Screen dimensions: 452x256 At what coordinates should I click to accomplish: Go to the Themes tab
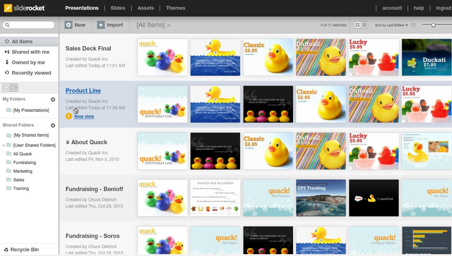pyautogui.click(x=176, y=8)
